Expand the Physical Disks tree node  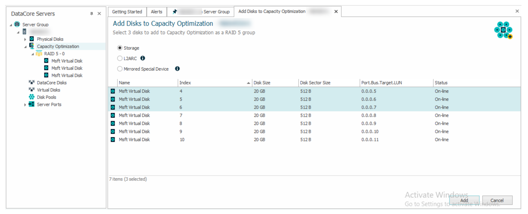[x=25, y=39]
